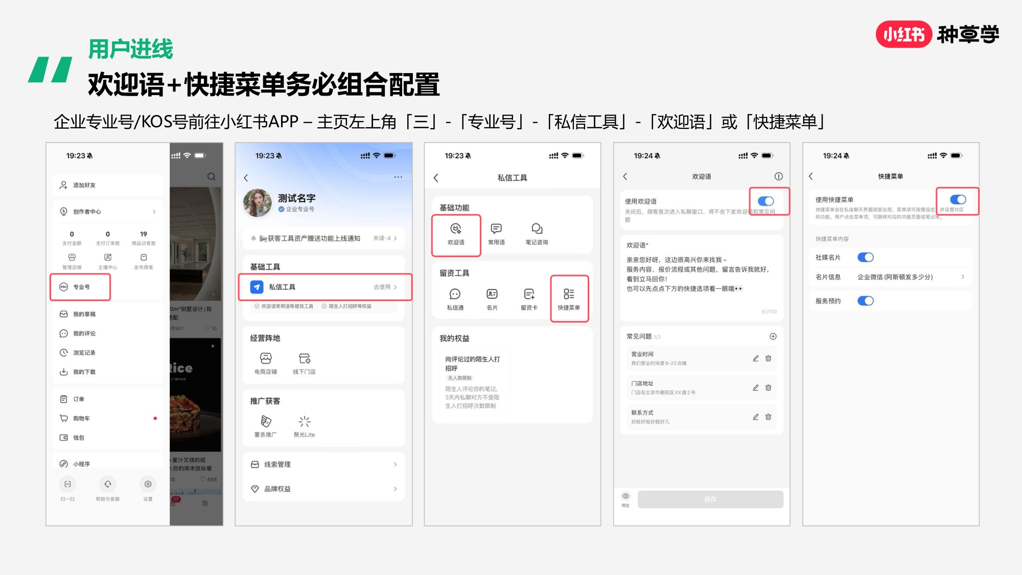1022x575 pixels.
Task: Select 钱包 in side menu
Action: (x=107, y=438)
